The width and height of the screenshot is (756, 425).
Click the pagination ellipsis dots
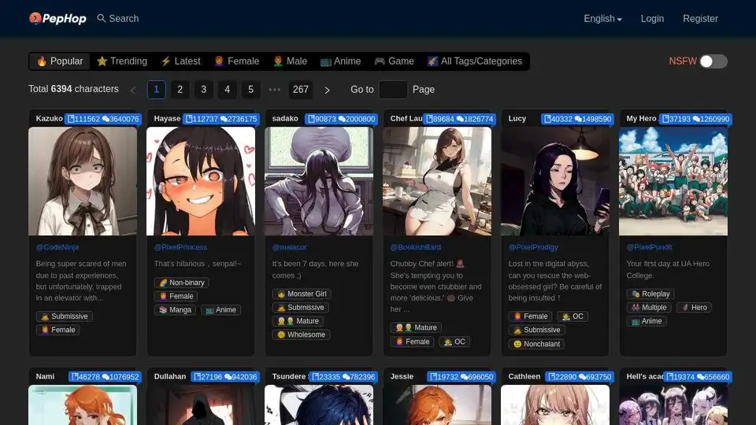(x=274, y=90)
